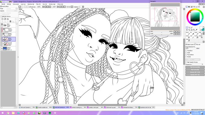Show the HSV slider panel icon
205x115 pixels.
click(191, 7)
